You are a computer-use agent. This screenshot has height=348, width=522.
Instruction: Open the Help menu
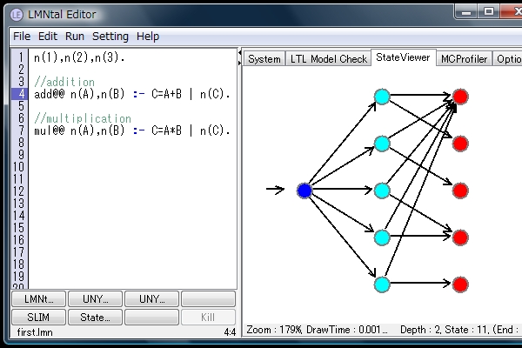[148, 37]
